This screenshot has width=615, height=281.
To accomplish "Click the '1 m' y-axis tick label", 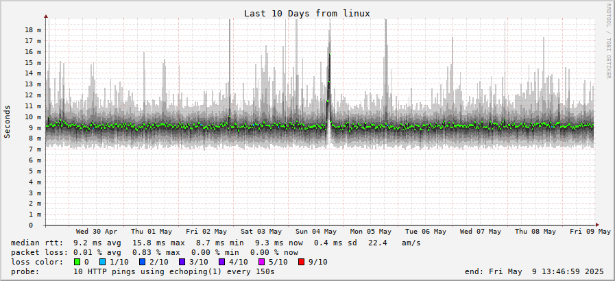I will coord(35,215).
